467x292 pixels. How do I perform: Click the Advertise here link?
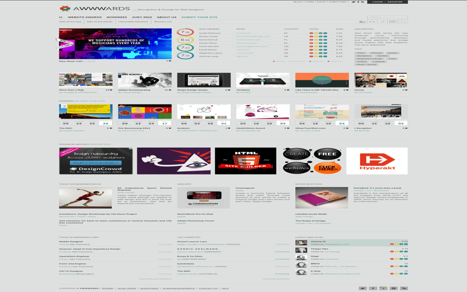pos(100,144)
